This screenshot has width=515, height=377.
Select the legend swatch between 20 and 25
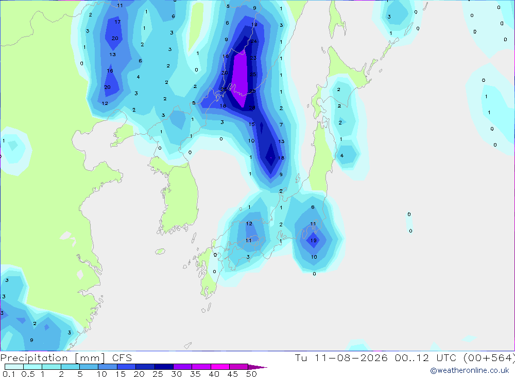145,367
